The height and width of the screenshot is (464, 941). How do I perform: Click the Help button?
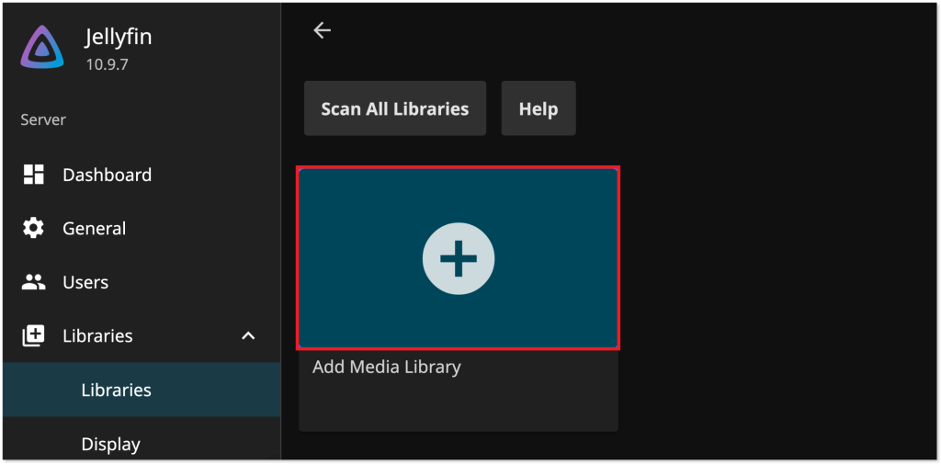point(538,108)
